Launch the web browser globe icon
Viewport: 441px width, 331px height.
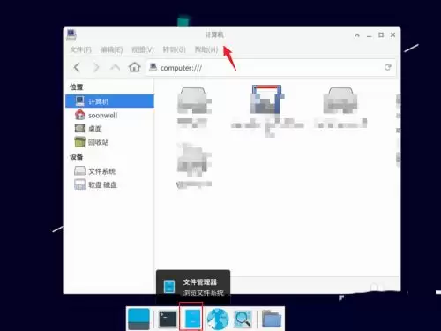click(x=218, y=320)
